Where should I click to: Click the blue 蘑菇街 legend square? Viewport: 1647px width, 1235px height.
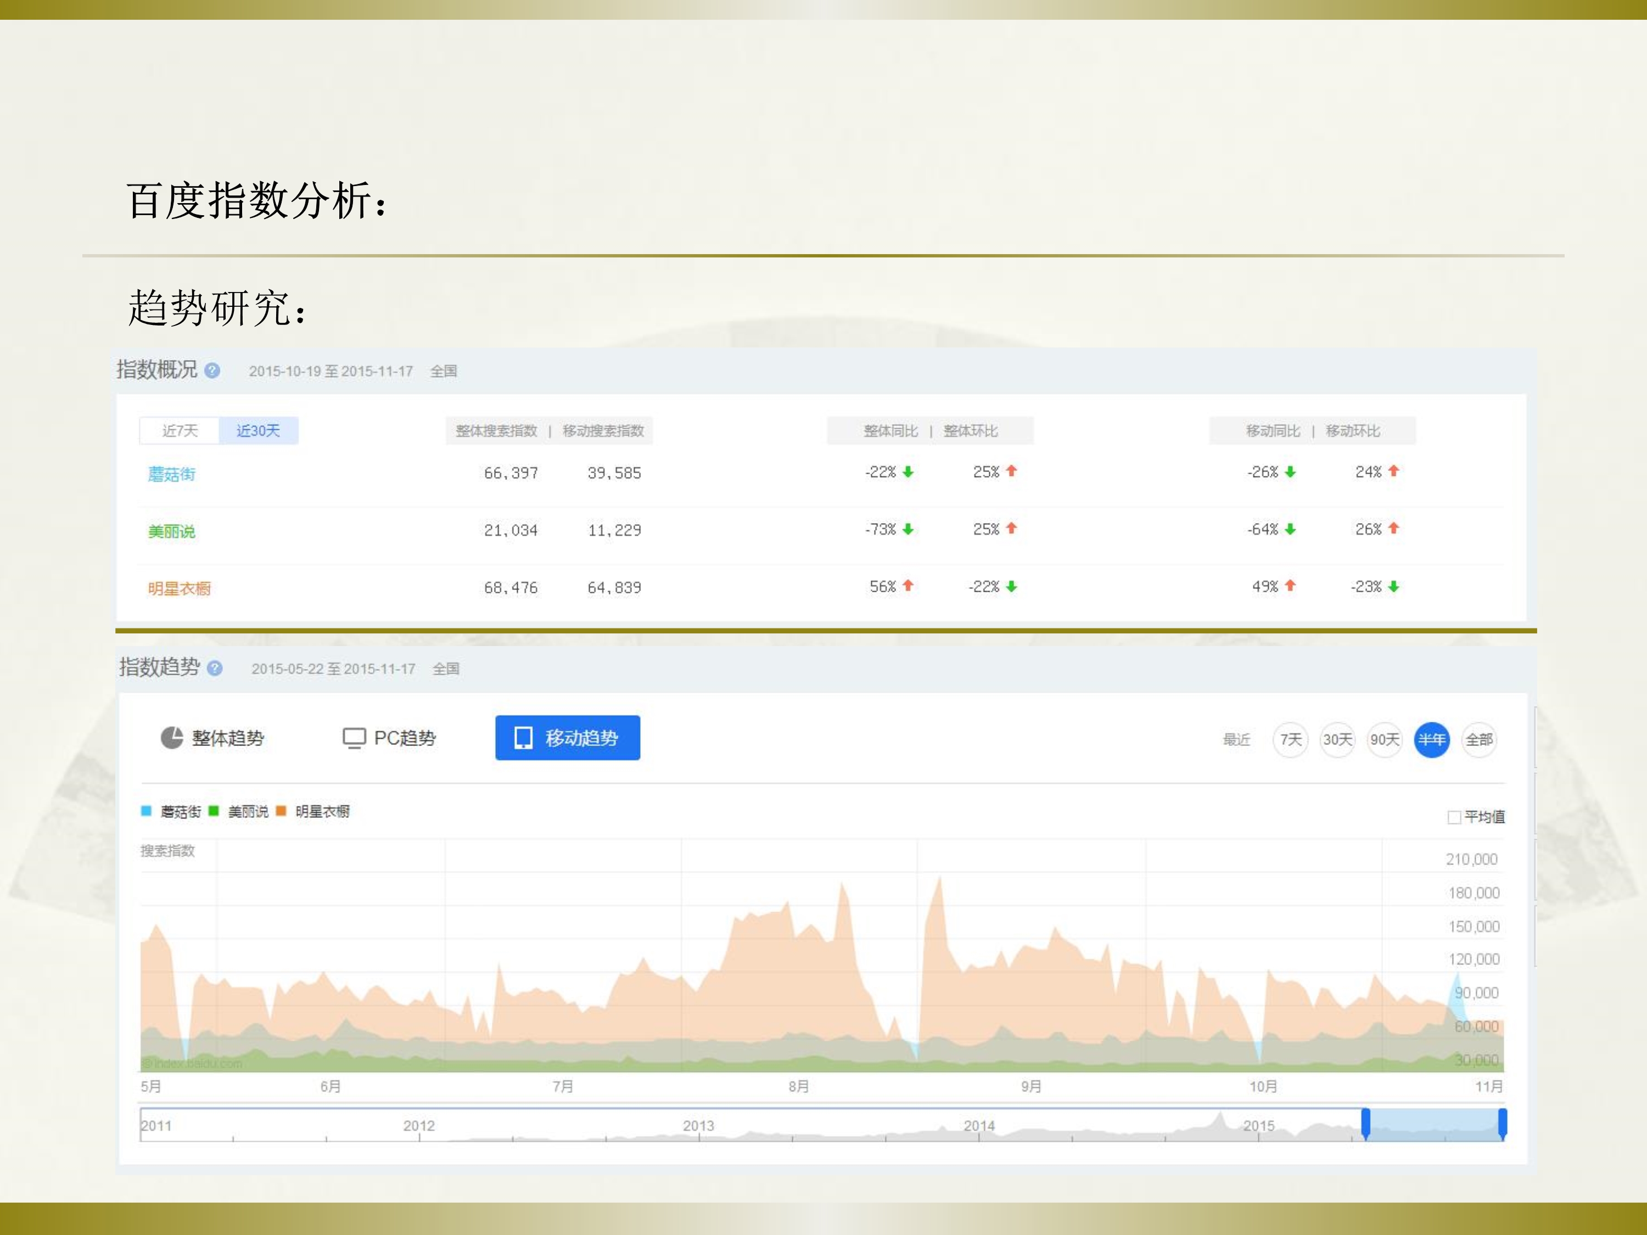(x=147, y=811)
